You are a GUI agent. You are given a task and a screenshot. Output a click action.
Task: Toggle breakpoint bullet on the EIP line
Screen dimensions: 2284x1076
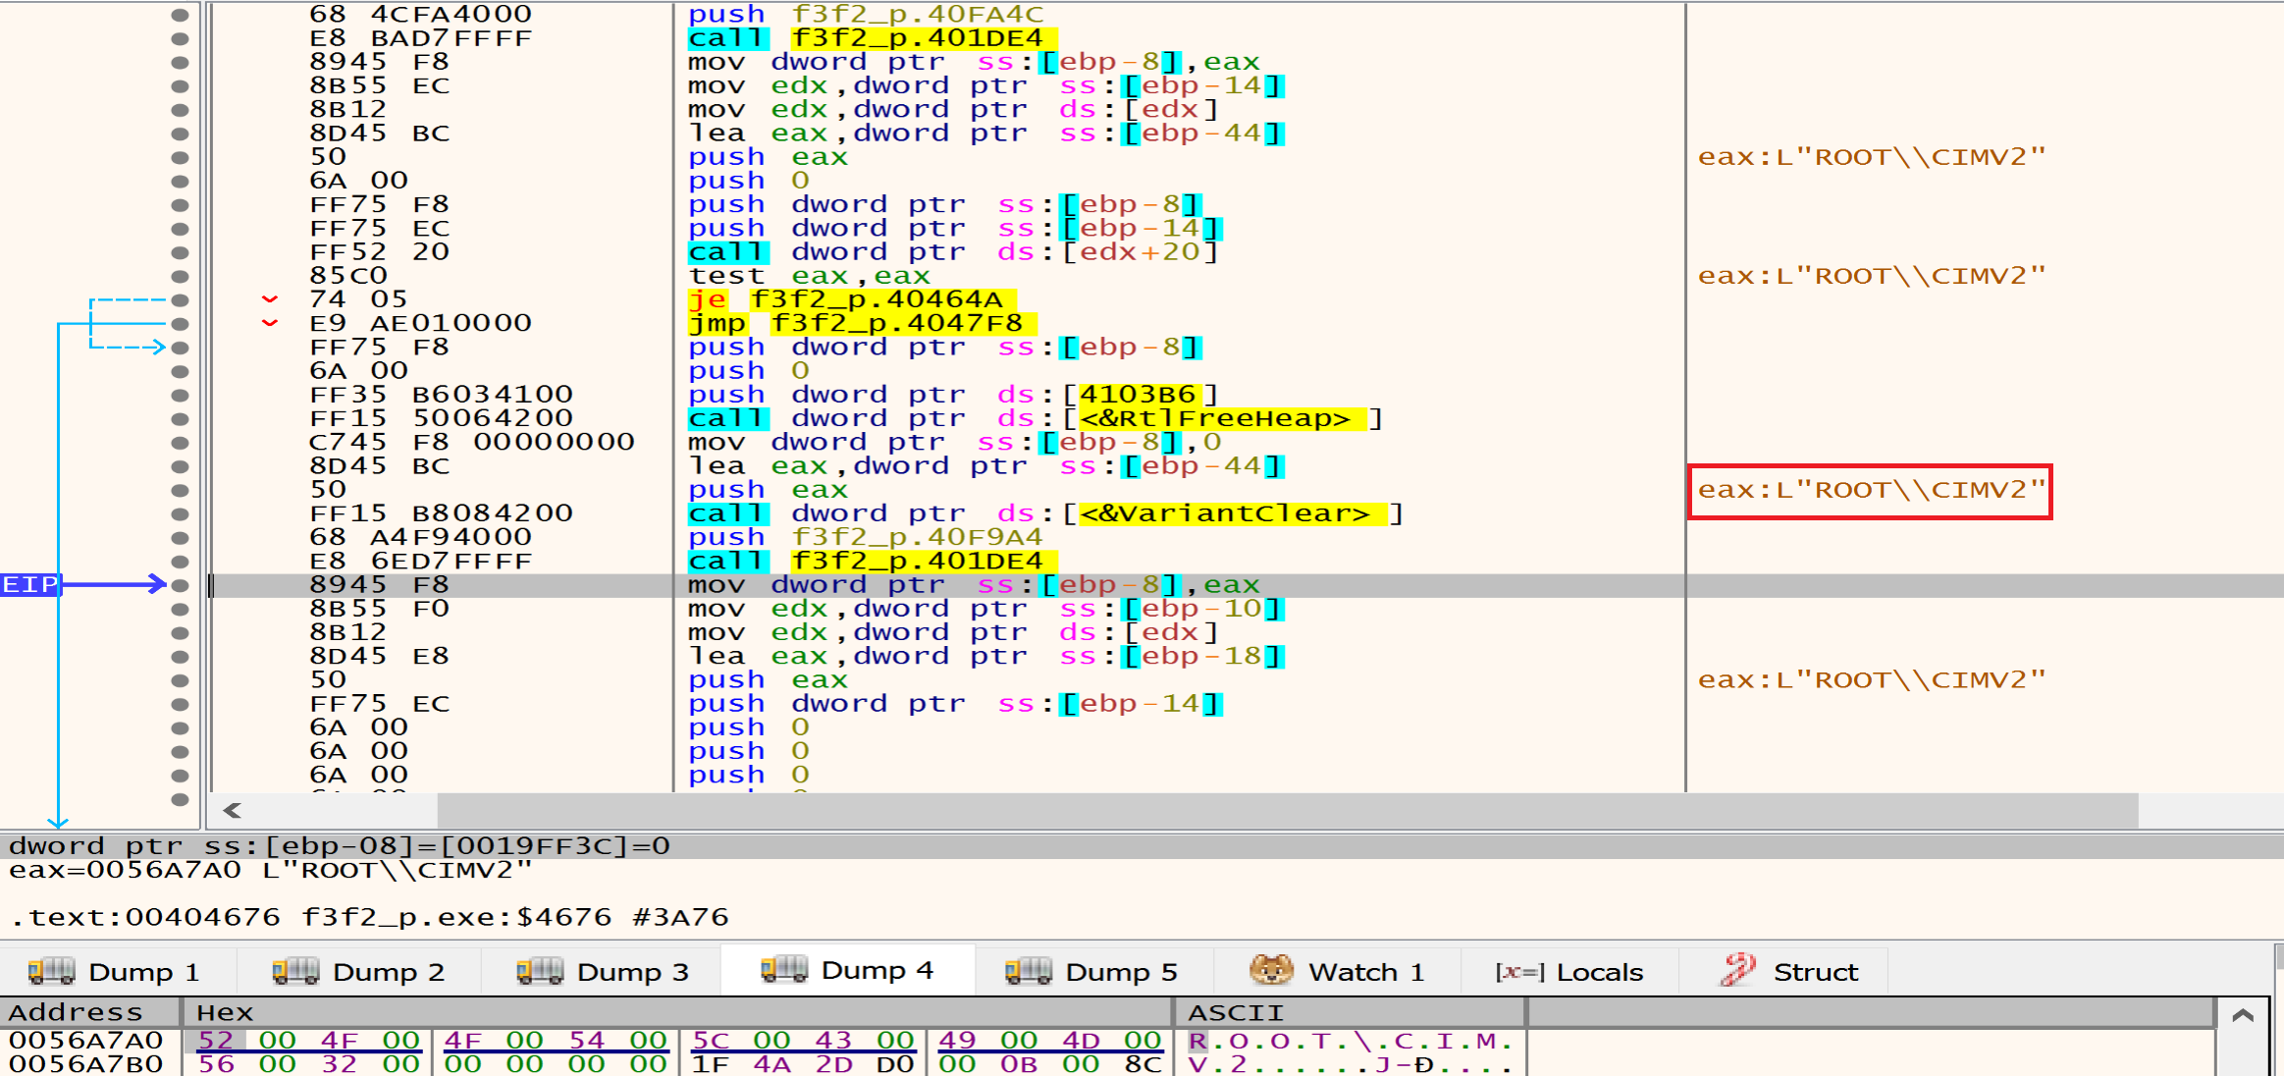(180, 585)
